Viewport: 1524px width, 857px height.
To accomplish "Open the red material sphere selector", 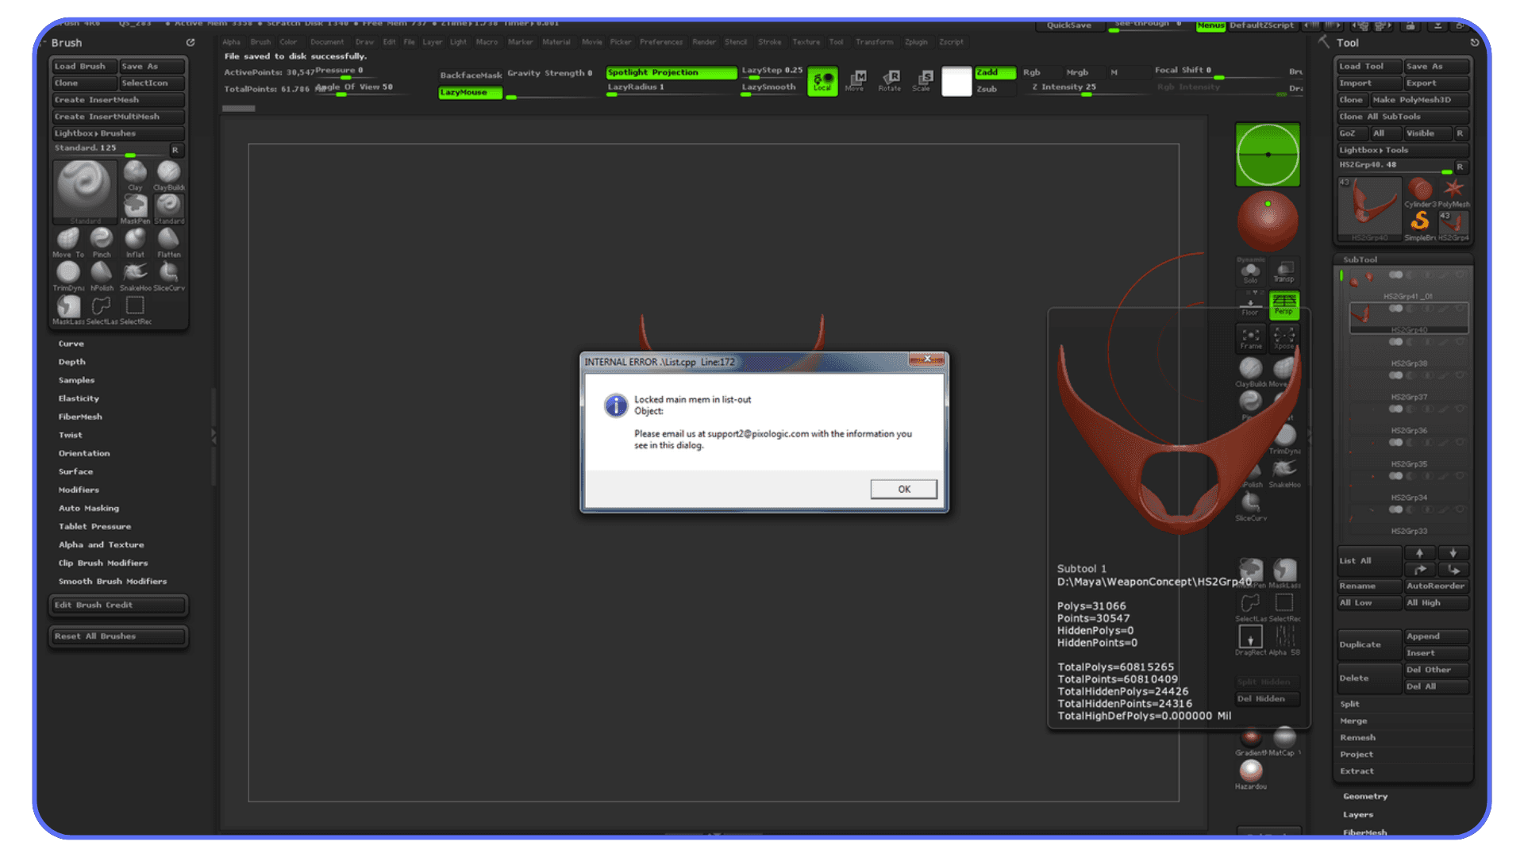I will [x=1268, y=221].
